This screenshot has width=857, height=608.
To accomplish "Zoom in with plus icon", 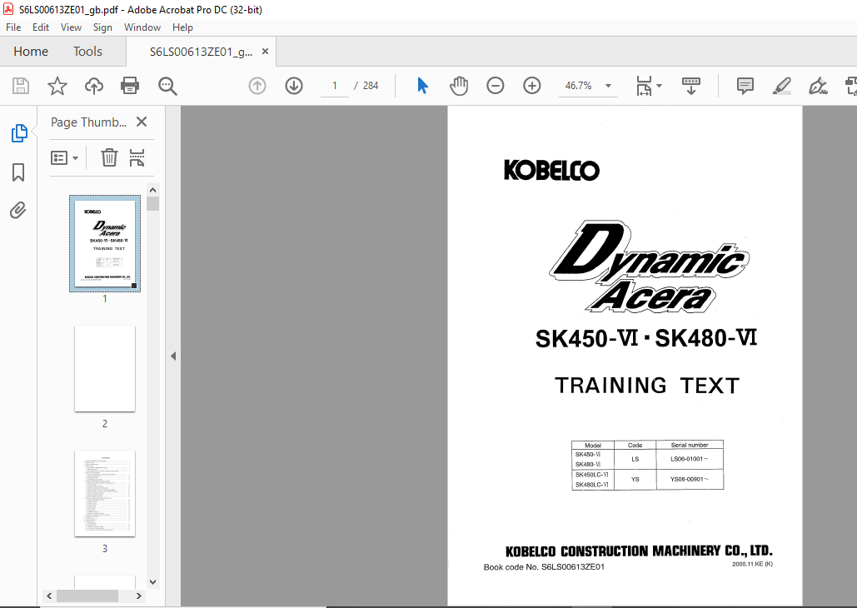I will [x=532, y=86].
